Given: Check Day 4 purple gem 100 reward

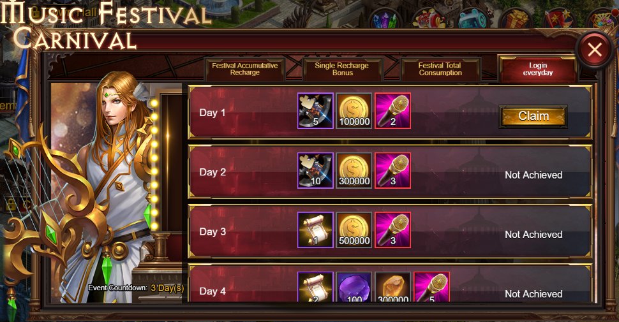Looking at the screenshot, I should pyautogui.click(x=354, y=288).
